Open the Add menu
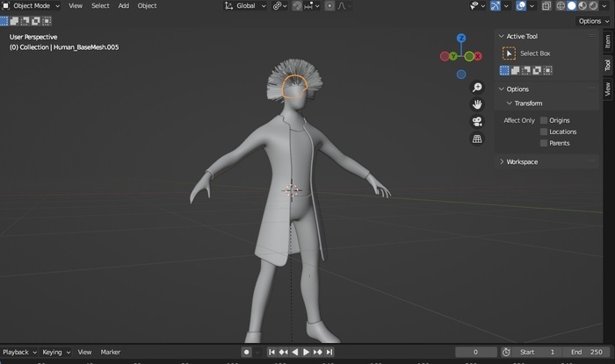Screen dimensions: 615x364 pos(123,5)
